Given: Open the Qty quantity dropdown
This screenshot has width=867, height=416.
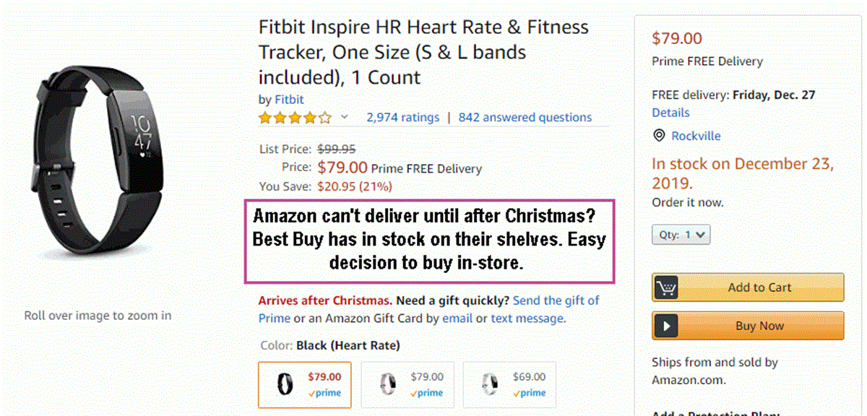Looking at the screenshot, I should coord(682,235).
